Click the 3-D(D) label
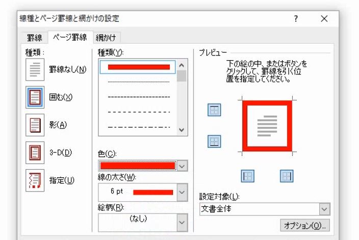 pos(61,152)
